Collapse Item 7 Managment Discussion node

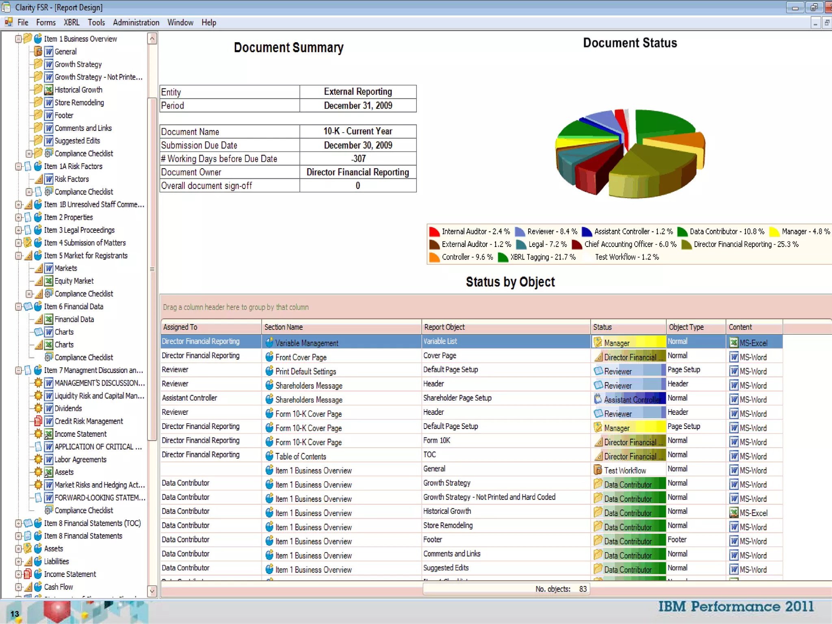pos(18,370)
